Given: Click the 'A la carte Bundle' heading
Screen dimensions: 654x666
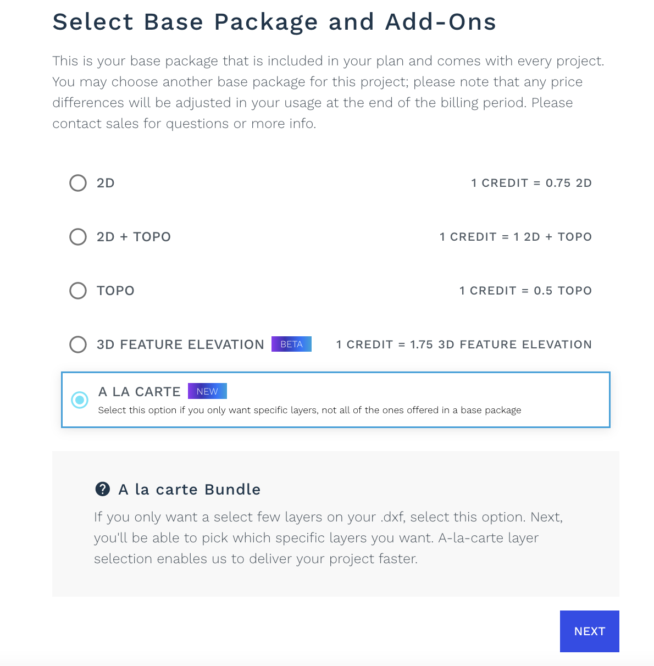Looking at the screenshot, I should click(190, 489).
